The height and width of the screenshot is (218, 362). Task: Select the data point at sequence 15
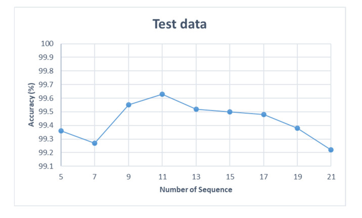(x=230, y=112)
